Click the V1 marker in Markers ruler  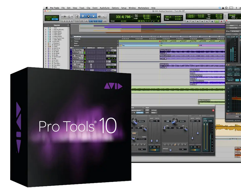(161, 45)
